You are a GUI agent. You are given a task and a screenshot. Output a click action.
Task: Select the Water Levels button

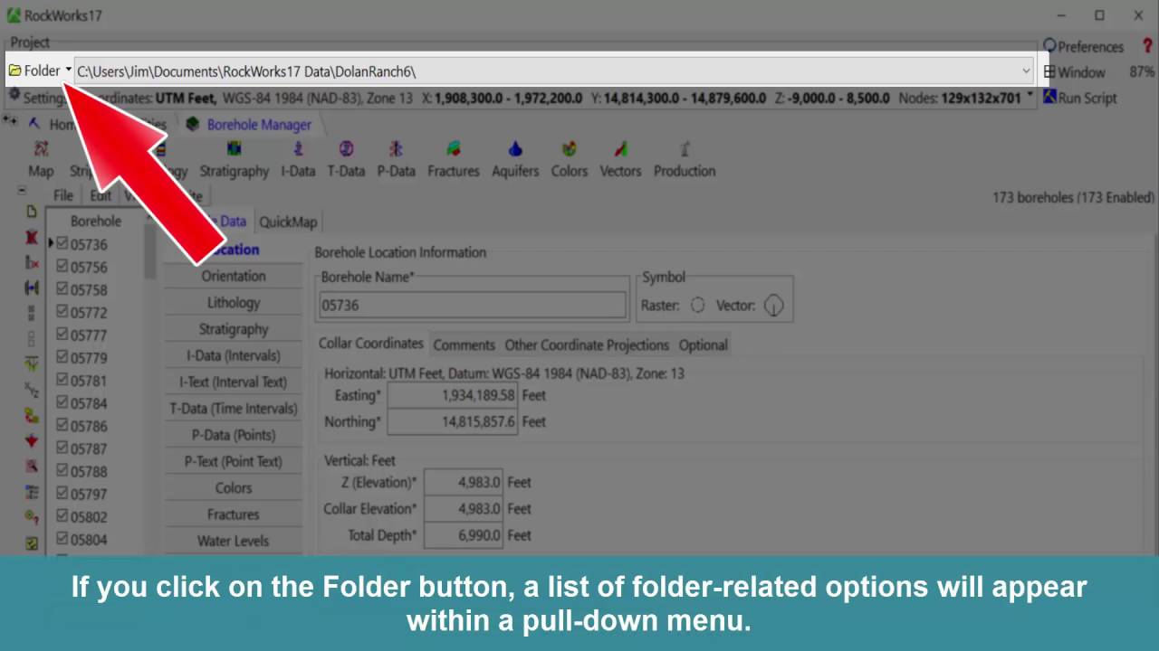[234, 541]
